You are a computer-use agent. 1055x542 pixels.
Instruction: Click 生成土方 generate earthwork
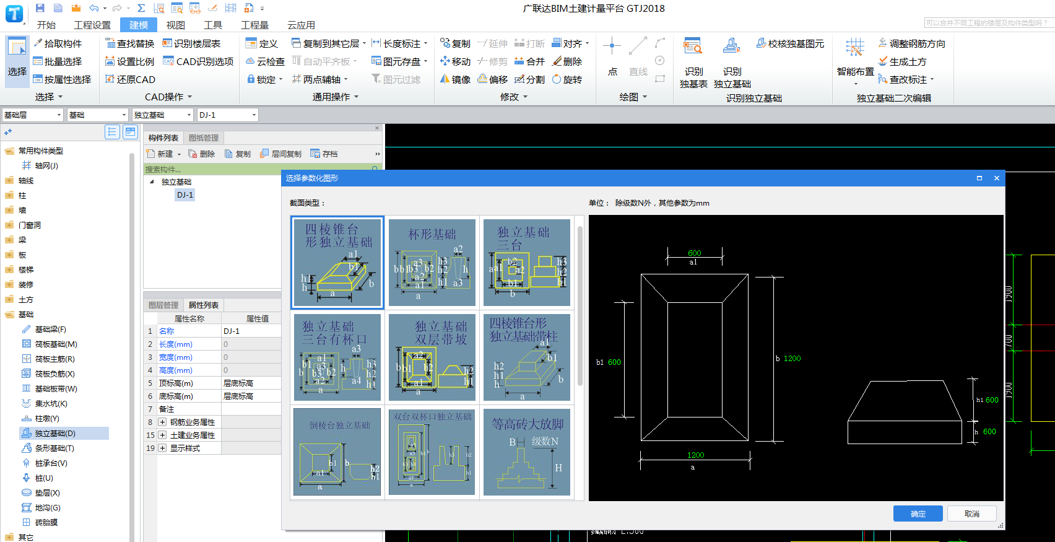tap(903, 61)
